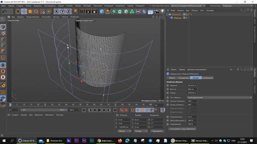Open the Компоновка layout dropdown
This screenshot has height=144, width=257.
[237, 6]
